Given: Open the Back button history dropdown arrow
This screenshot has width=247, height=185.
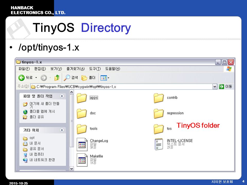Looking at the screenshot, I should pyautogui.click(x=36, y=78).
